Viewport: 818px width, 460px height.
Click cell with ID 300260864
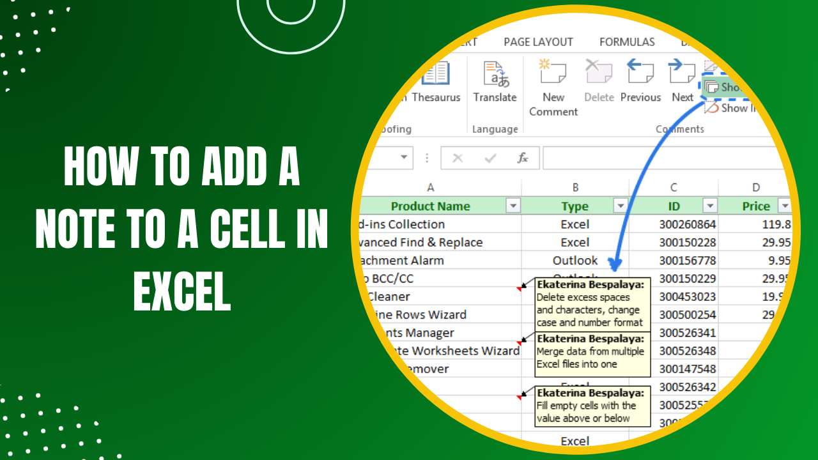coord(674,224)
